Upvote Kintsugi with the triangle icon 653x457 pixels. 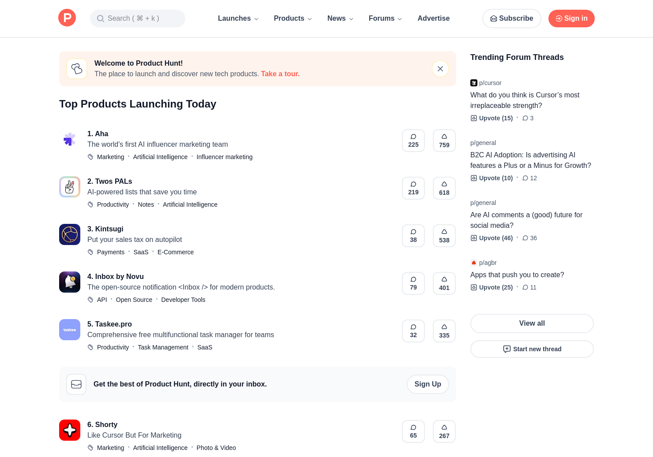tap(444, 236)
